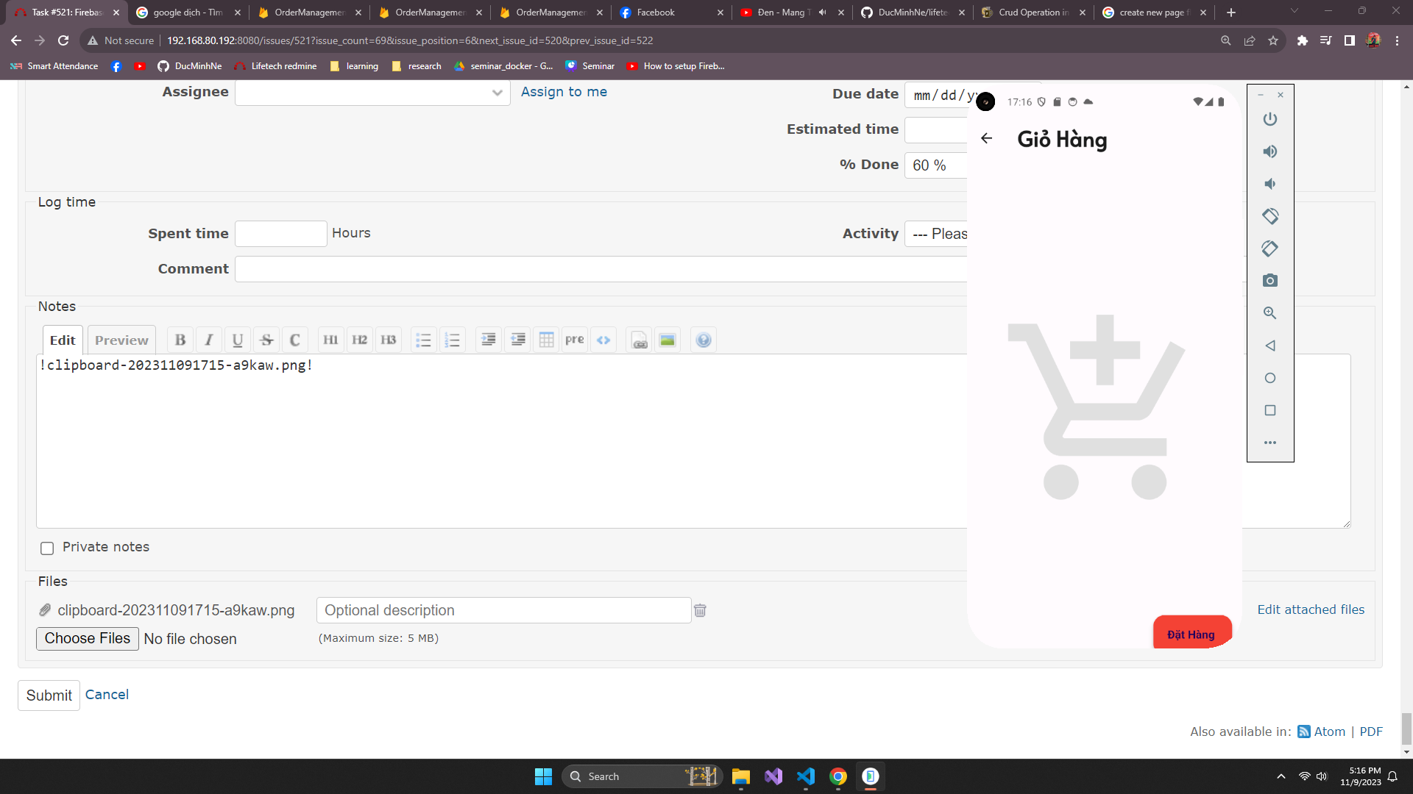The width and height of the screenshot is (1413, 794).
Task: Apply strikethrough formatting in notes editor
Action: point(266,340)
